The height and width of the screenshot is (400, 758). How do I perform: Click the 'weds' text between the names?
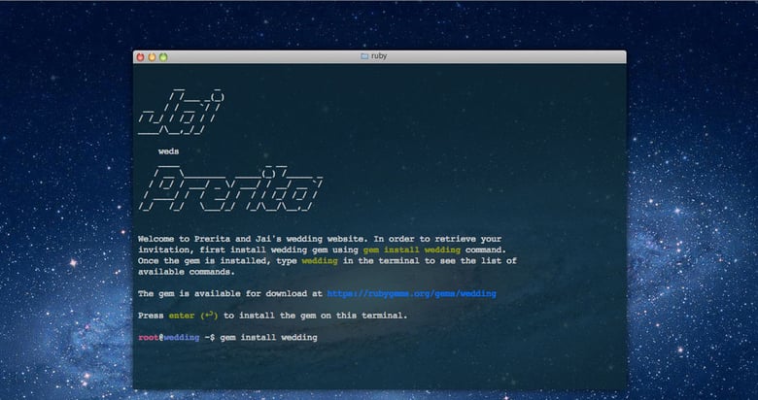tap(168, 151)
